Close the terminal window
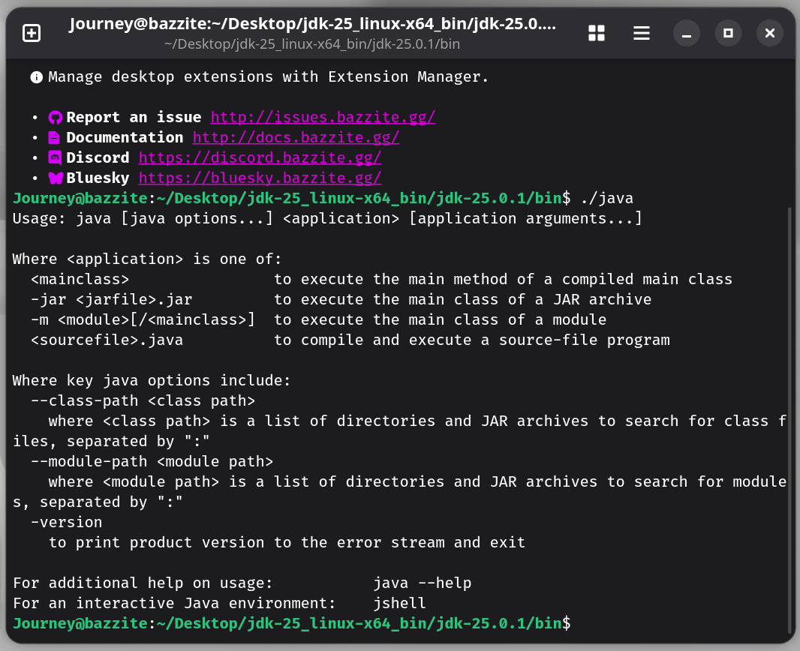800x651 pixels. tap(770, 33)
